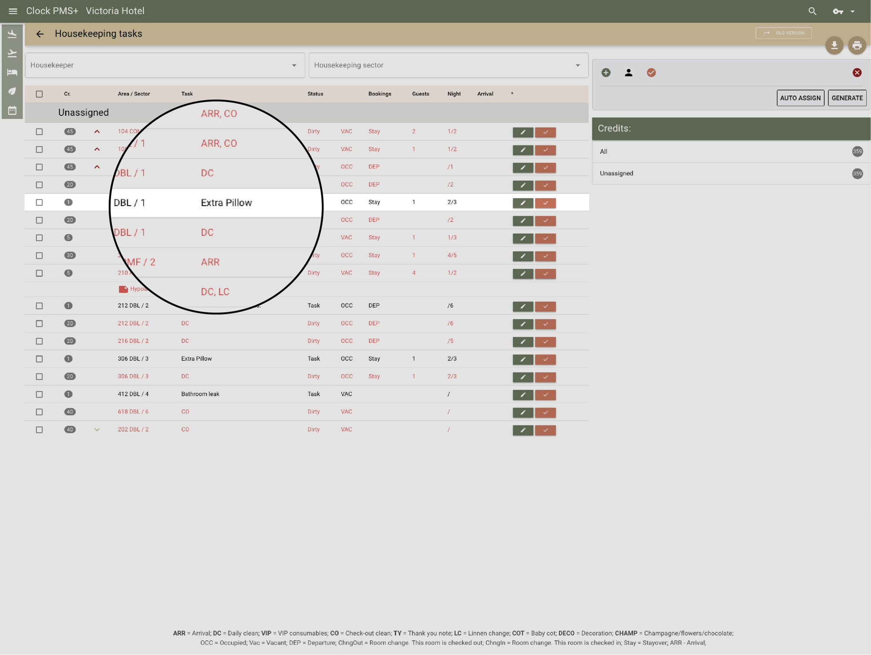
Task: Click the arrivals plane sidebar icon
Action: tap(12, 34)
